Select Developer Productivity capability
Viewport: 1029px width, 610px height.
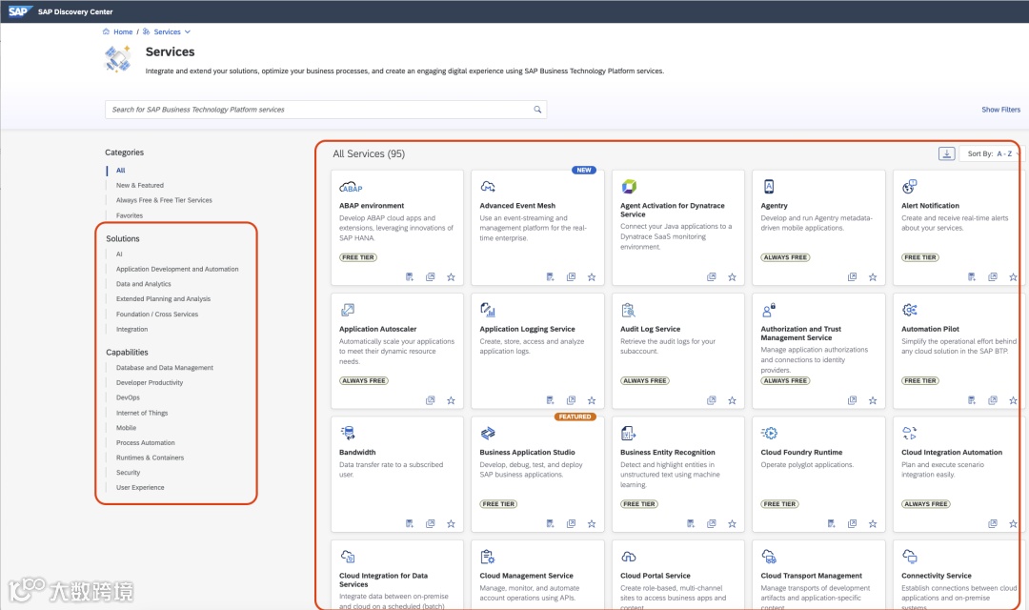tap(150, 383)
